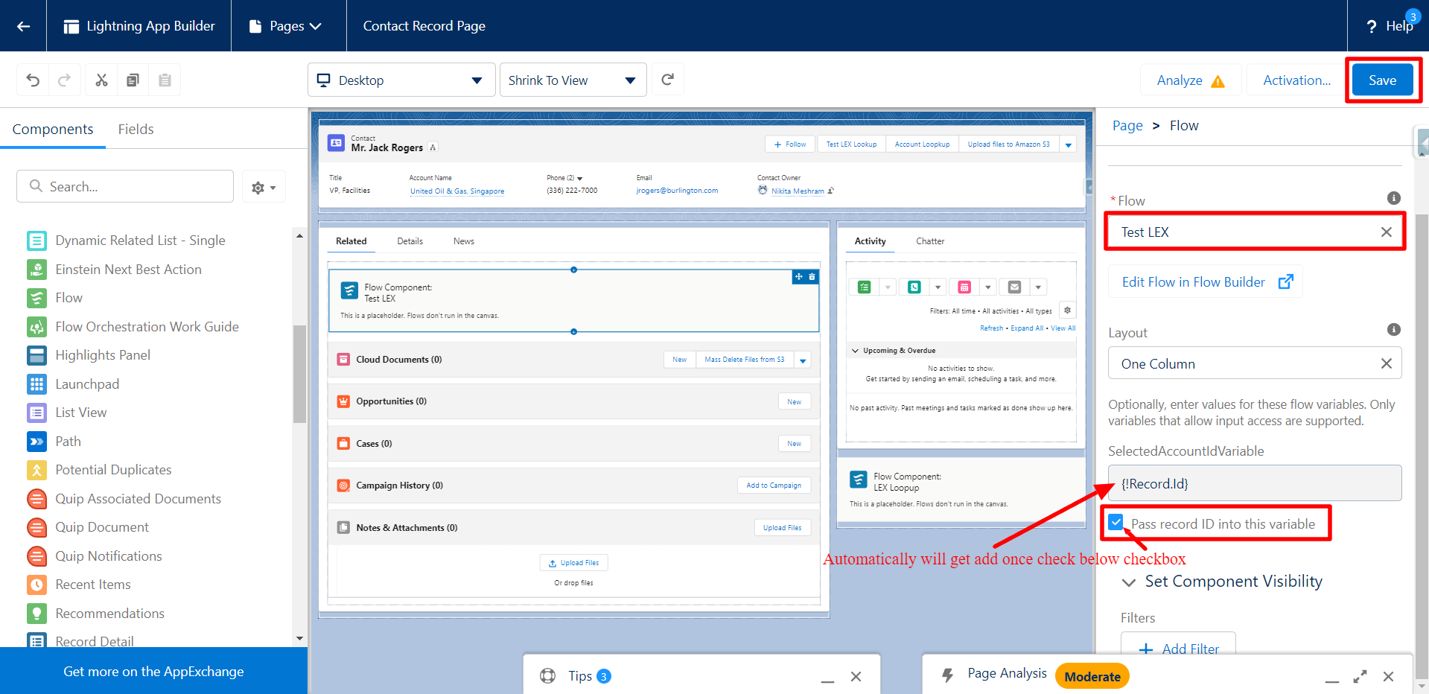Open Edit Flow in Flow Builder

point(1206,282)
